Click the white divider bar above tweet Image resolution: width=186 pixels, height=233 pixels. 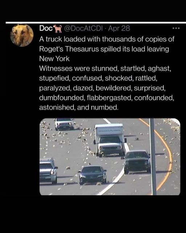(x=96, y=23)
